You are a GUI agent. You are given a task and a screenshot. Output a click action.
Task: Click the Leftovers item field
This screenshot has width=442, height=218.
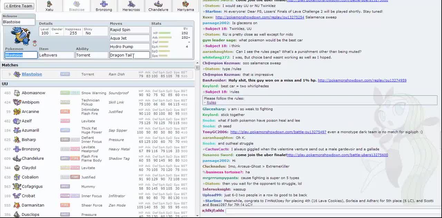coord(57,55)
